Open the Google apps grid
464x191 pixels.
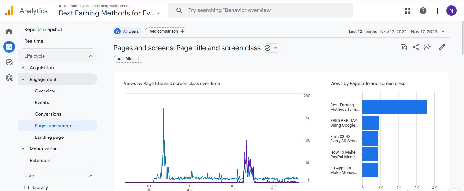pos(408,11)
